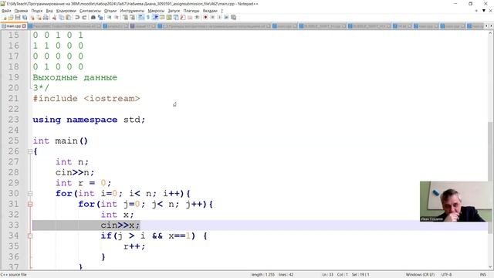Viewport: 494px width, 278px height.
Task: Click 'Ln : 33' in status bar
Action: (x=327, y=275)
